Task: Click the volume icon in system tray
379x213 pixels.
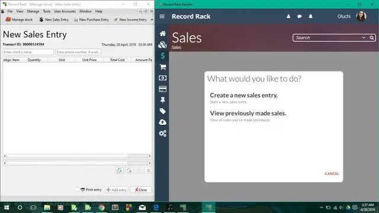Action: point(341,208)
